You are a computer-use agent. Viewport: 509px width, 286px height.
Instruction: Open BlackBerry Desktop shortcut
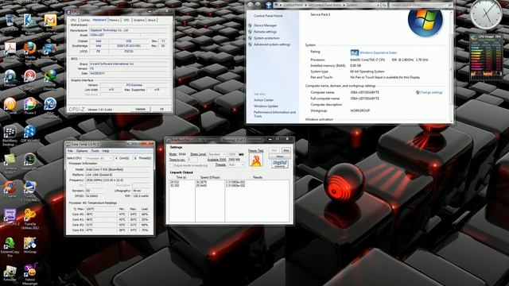coord(10,135)
